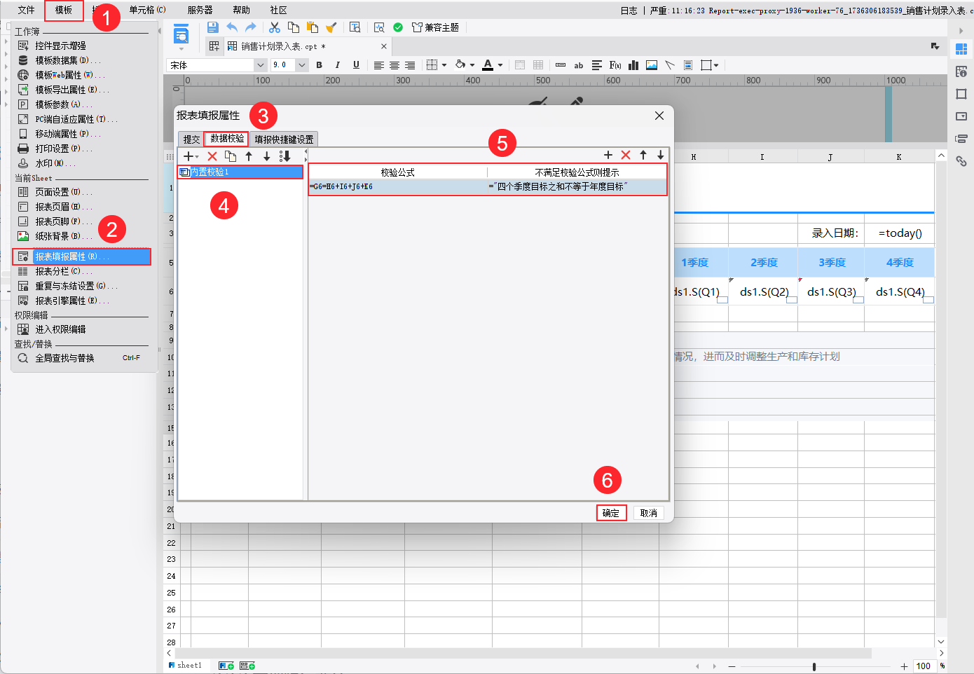The height and width of the screenshot is (674, 974).
Task: Undo the last action in the toolbar
Action: [232, 27]
